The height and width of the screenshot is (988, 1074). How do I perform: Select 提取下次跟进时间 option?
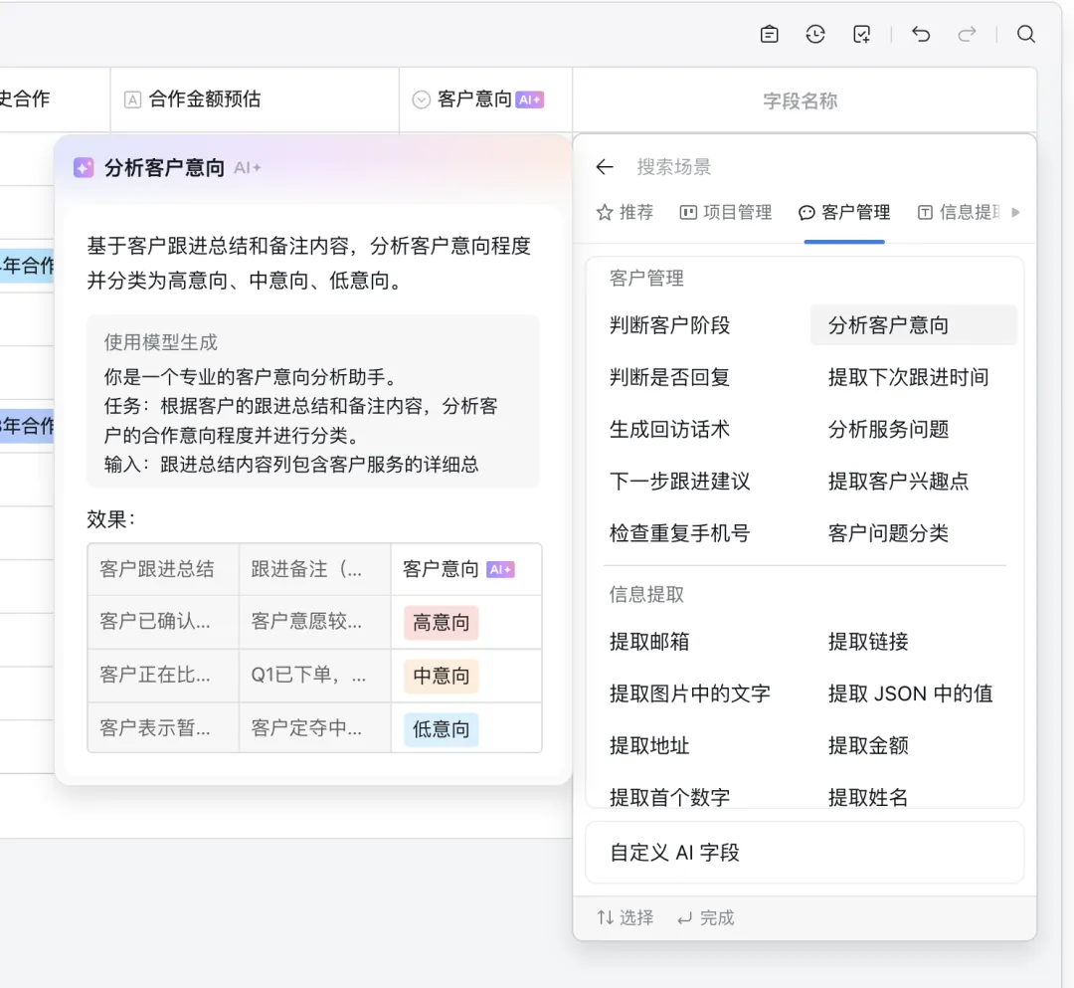pyautogui.click(x=908, y=377)
